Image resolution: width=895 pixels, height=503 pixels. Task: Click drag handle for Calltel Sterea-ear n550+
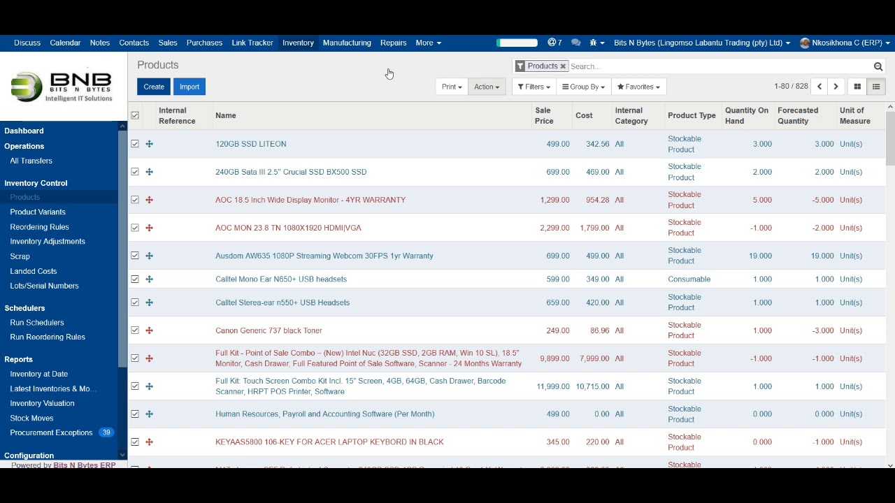[x=149, y=302]
